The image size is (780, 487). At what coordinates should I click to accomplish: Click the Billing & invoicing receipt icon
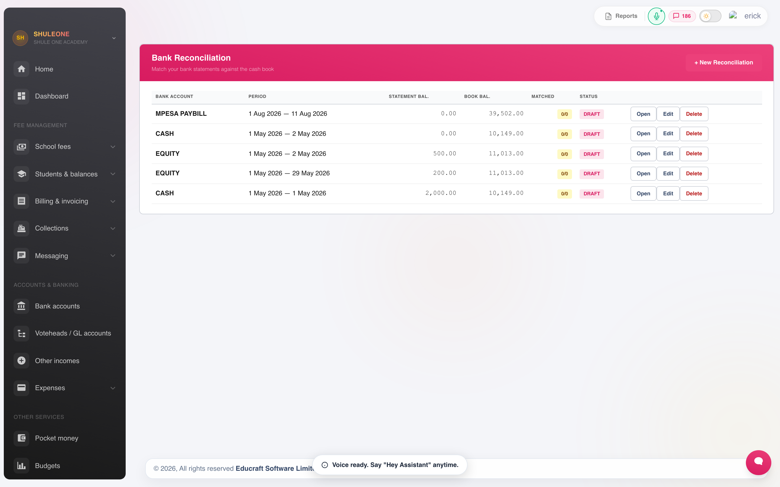[21, 201]
